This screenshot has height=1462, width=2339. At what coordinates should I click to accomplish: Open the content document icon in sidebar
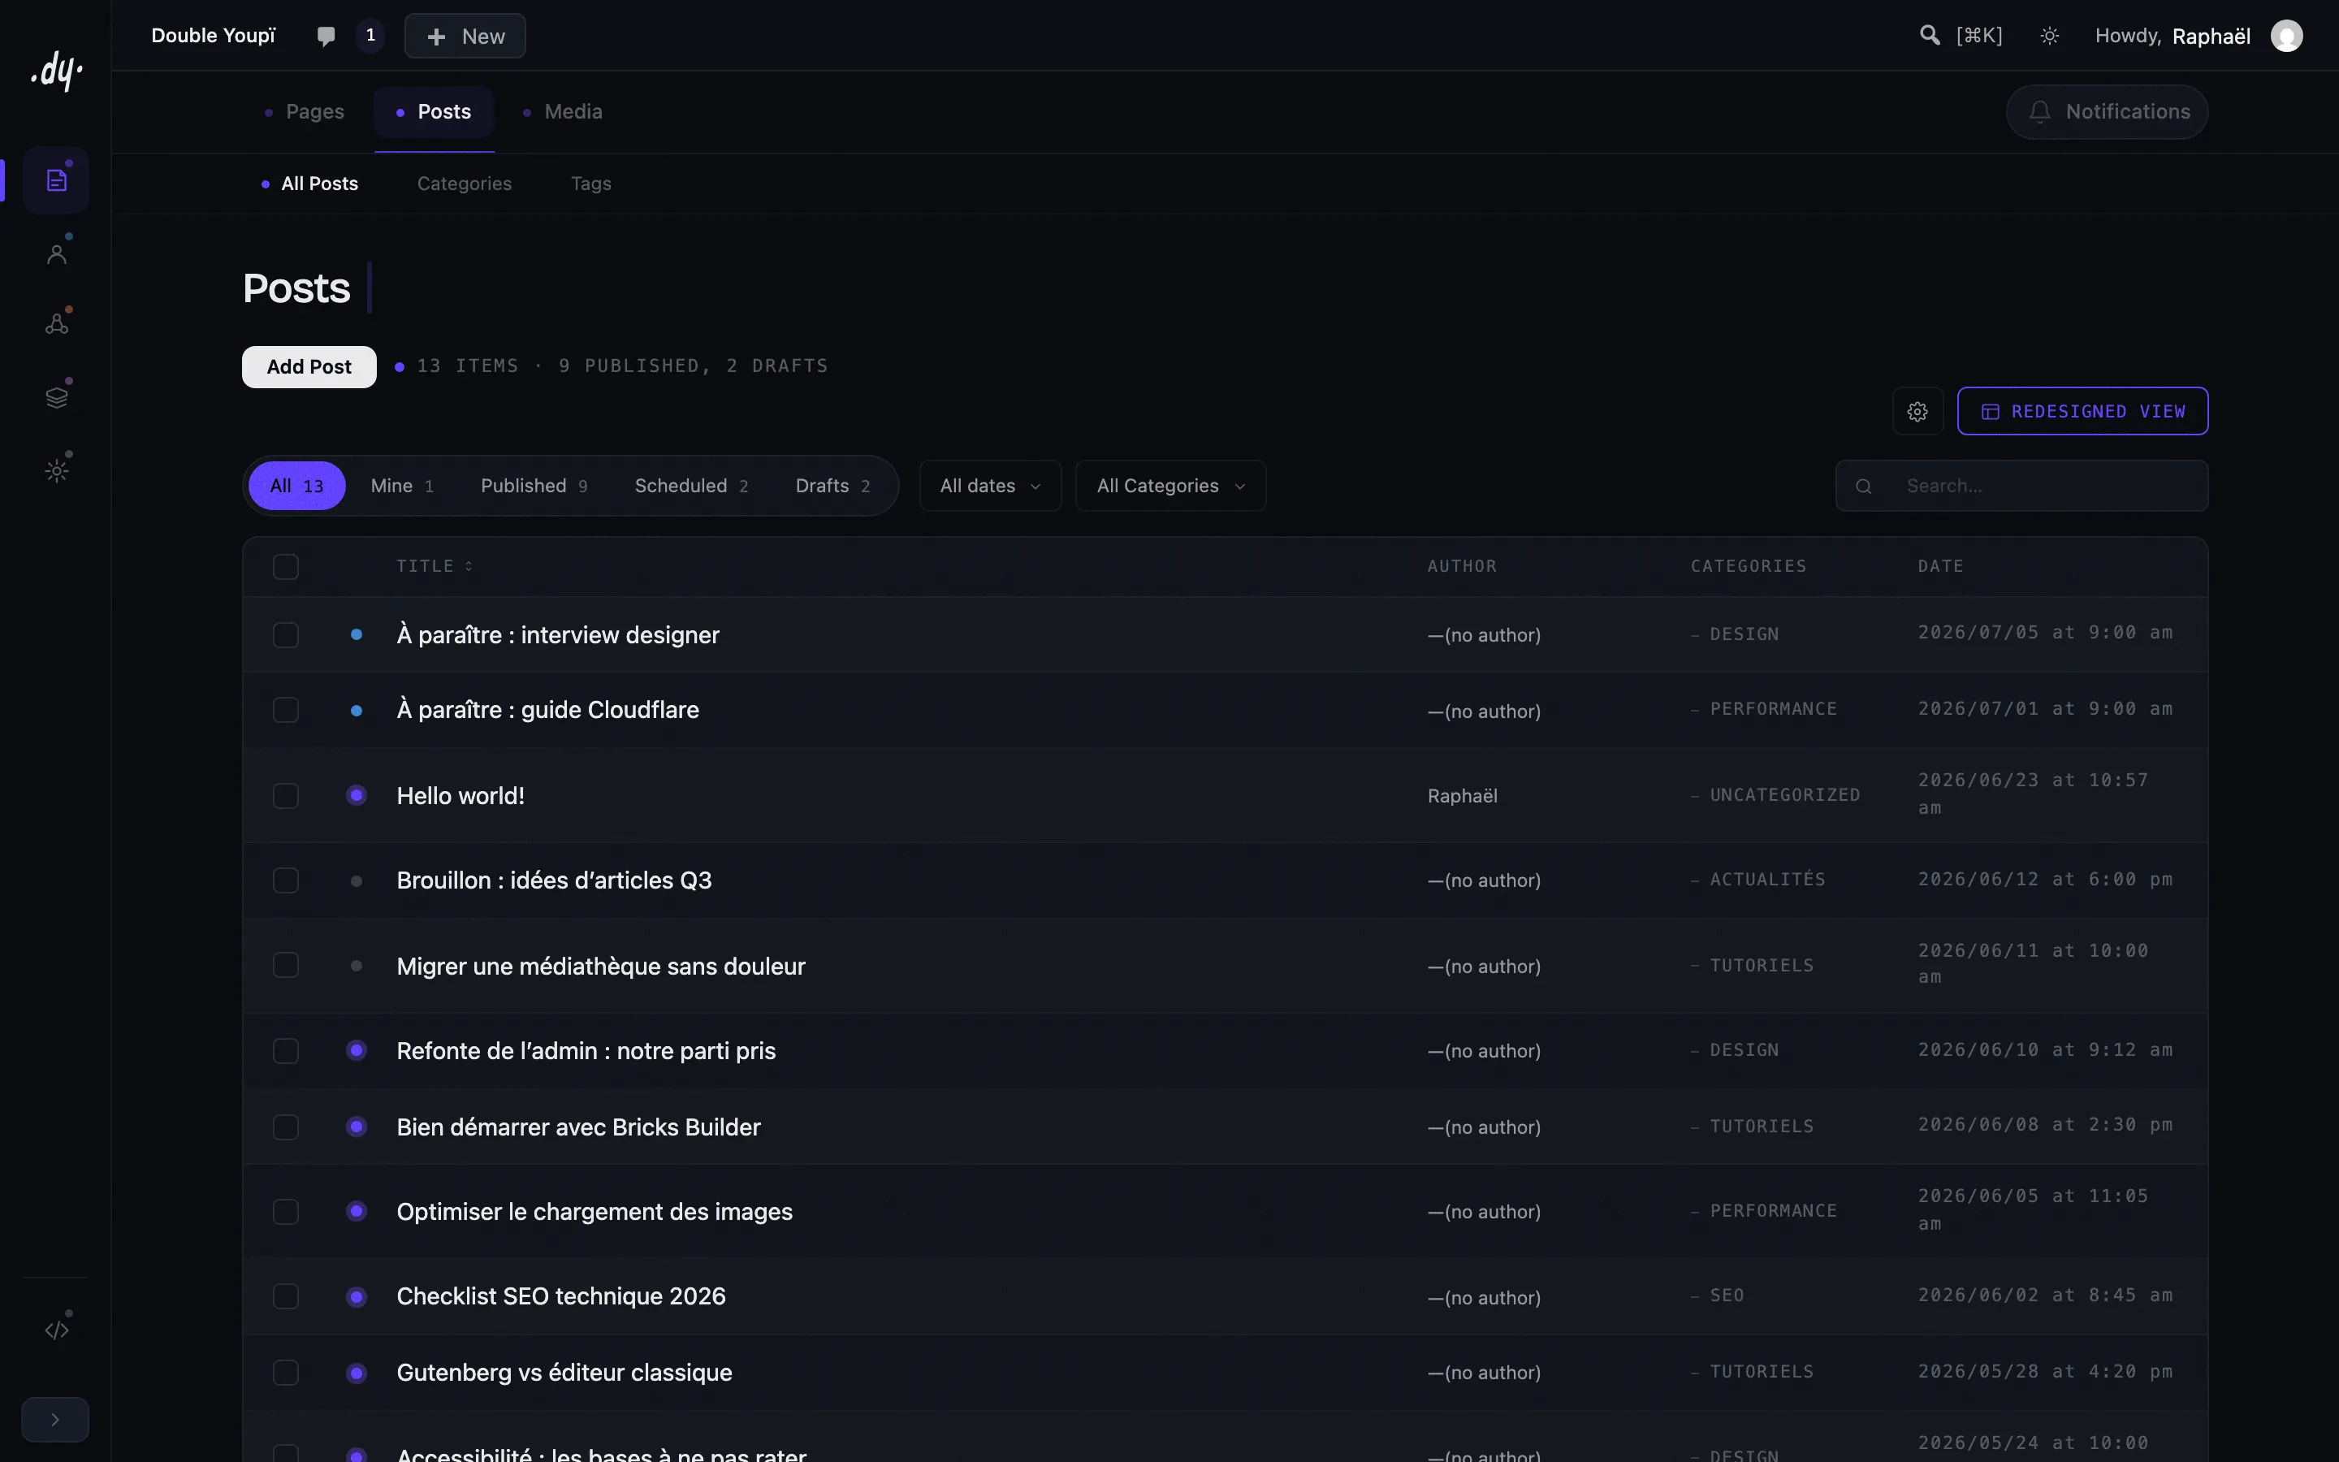tap(56, 180)
